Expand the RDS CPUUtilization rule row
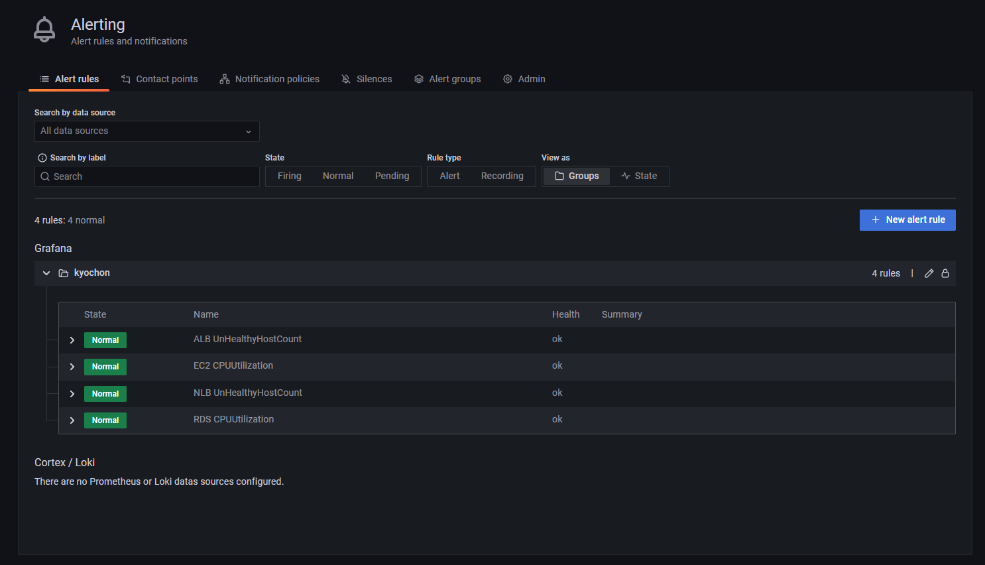This screenshot has height=565, width=985. coord(72,420)
